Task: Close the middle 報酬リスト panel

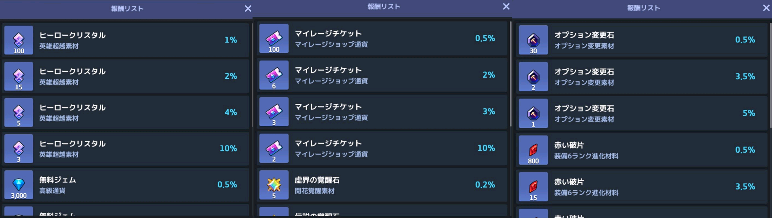Action: 506,6
